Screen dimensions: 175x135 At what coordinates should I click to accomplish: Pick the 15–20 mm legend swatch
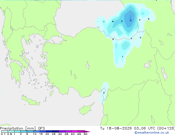(43, 131)
